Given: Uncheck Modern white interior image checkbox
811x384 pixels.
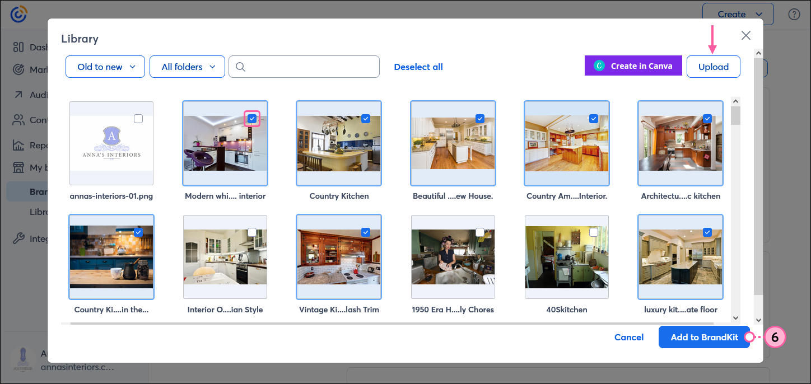Looking at the screenshot, I should tap(252, 119).
